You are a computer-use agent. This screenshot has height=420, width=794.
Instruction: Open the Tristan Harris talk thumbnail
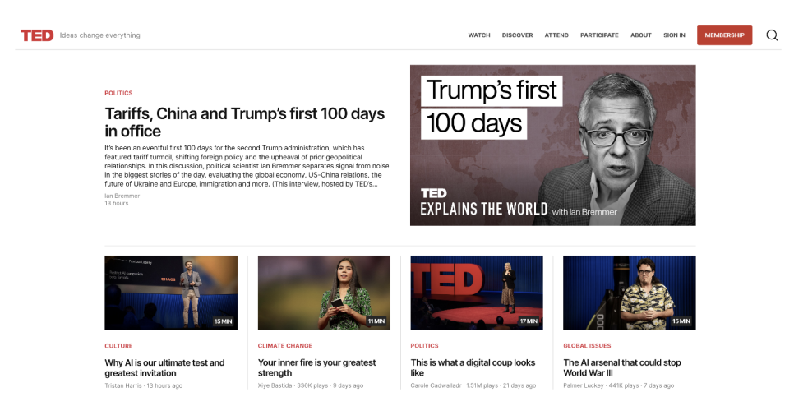click(x=171, y=293)
